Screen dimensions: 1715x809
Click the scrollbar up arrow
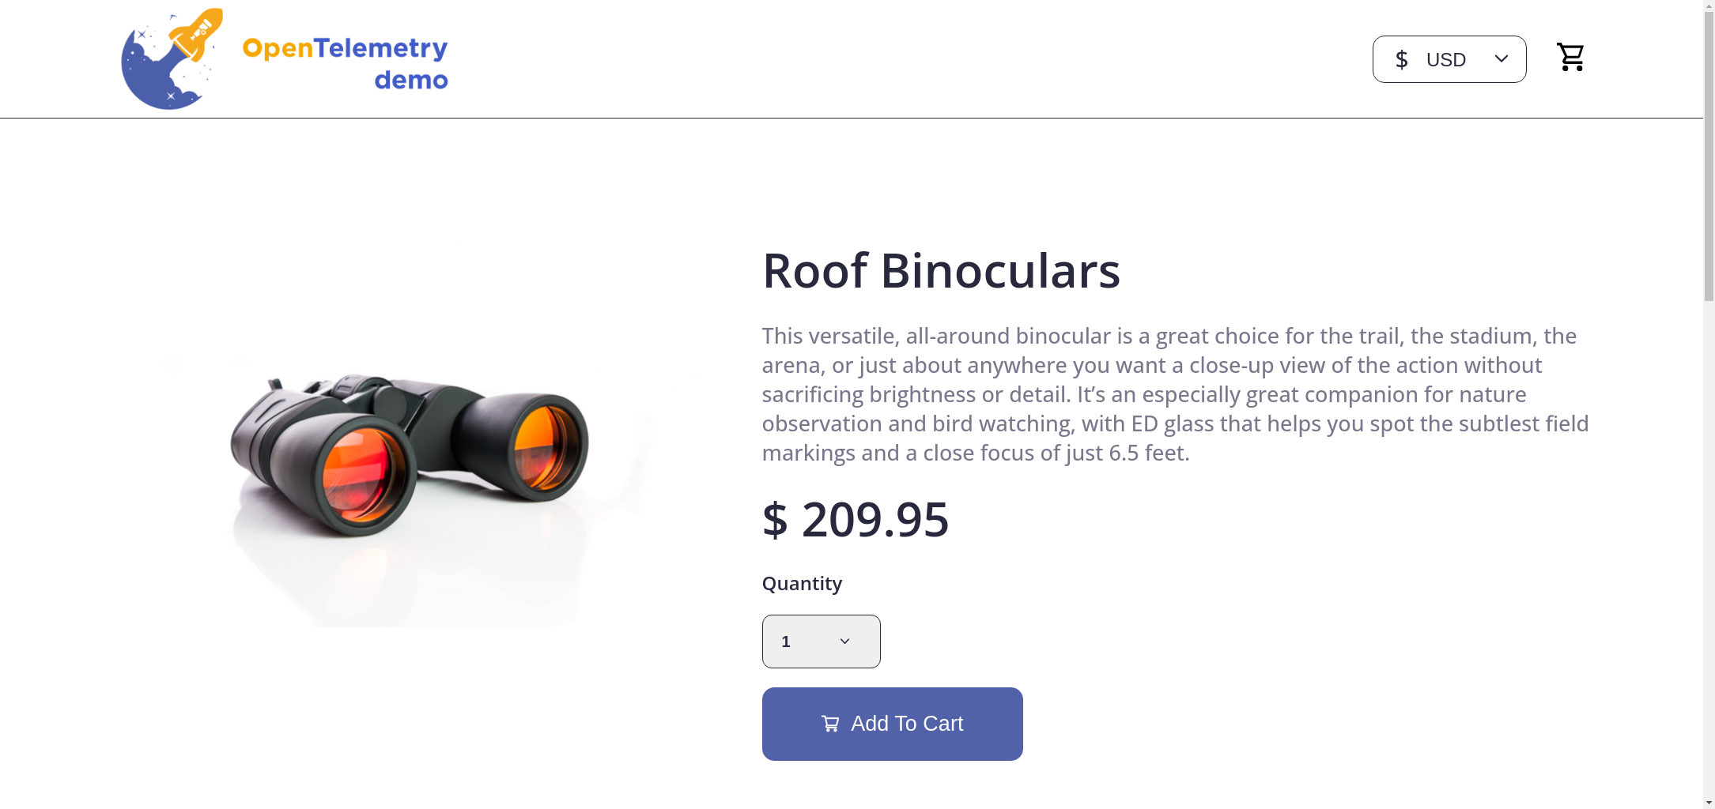click(1709, 5)
